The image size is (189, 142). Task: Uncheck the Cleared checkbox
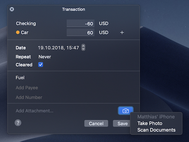point(40,65)
